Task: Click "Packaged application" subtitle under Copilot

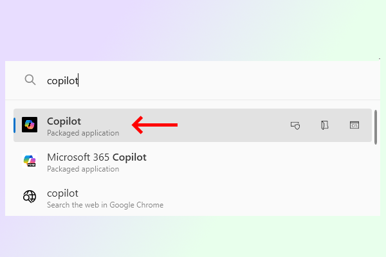Action: (x=83, y=133)
